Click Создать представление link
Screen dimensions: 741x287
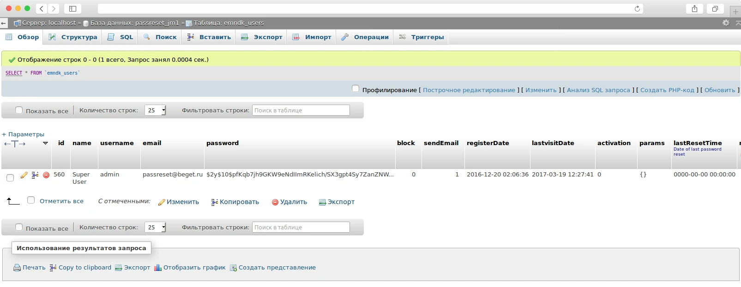pyautogui.click(x=277, y=268)
